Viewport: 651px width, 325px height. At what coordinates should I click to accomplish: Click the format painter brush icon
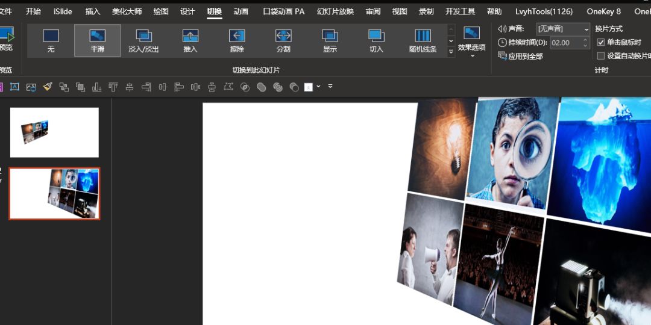(48, 87)
